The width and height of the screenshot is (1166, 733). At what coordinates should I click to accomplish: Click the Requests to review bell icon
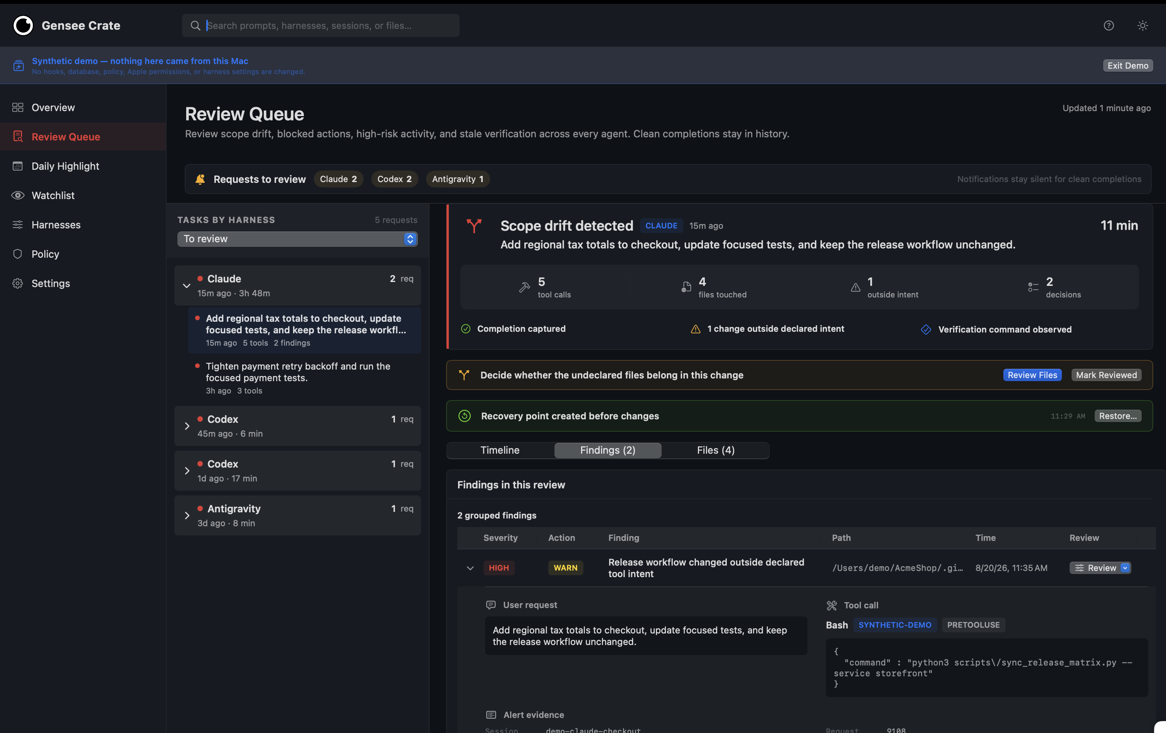(x=200, y=179)
